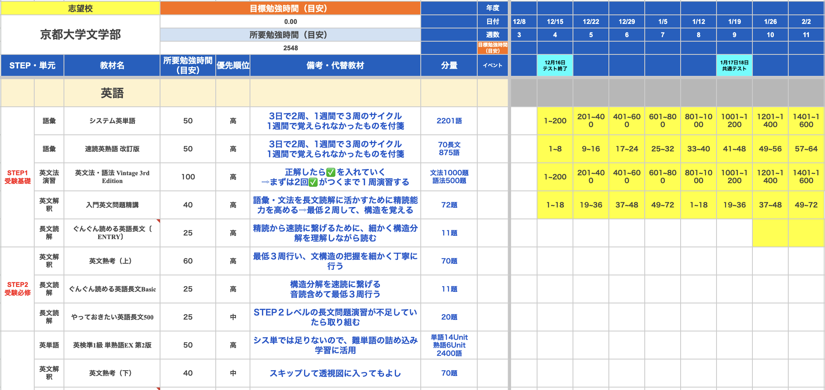Open the comment marker on ぐんぐん読める英語長文〔ENTRY〕 cell
The width and height of the screenshot is (825, 390).
(x=158, y=221)
